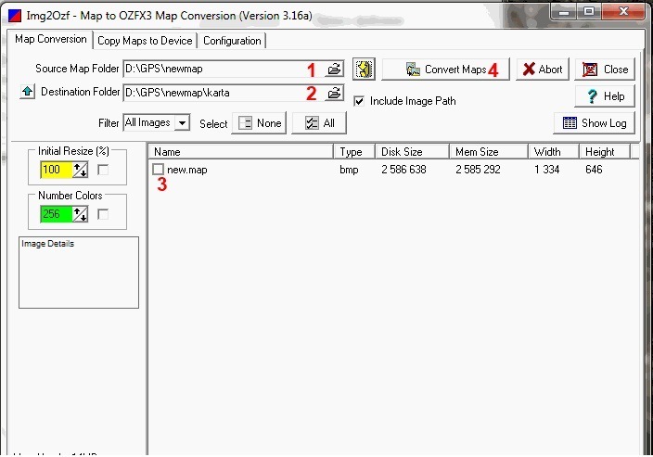The height and width of the screenshot is (457, 653).
Task: Switch to Copy Maps to Device tab
Action: click(145, 41)
